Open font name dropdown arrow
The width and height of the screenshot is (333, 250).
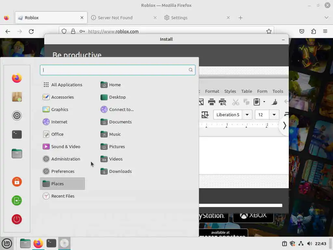click(x=247, y=115)
